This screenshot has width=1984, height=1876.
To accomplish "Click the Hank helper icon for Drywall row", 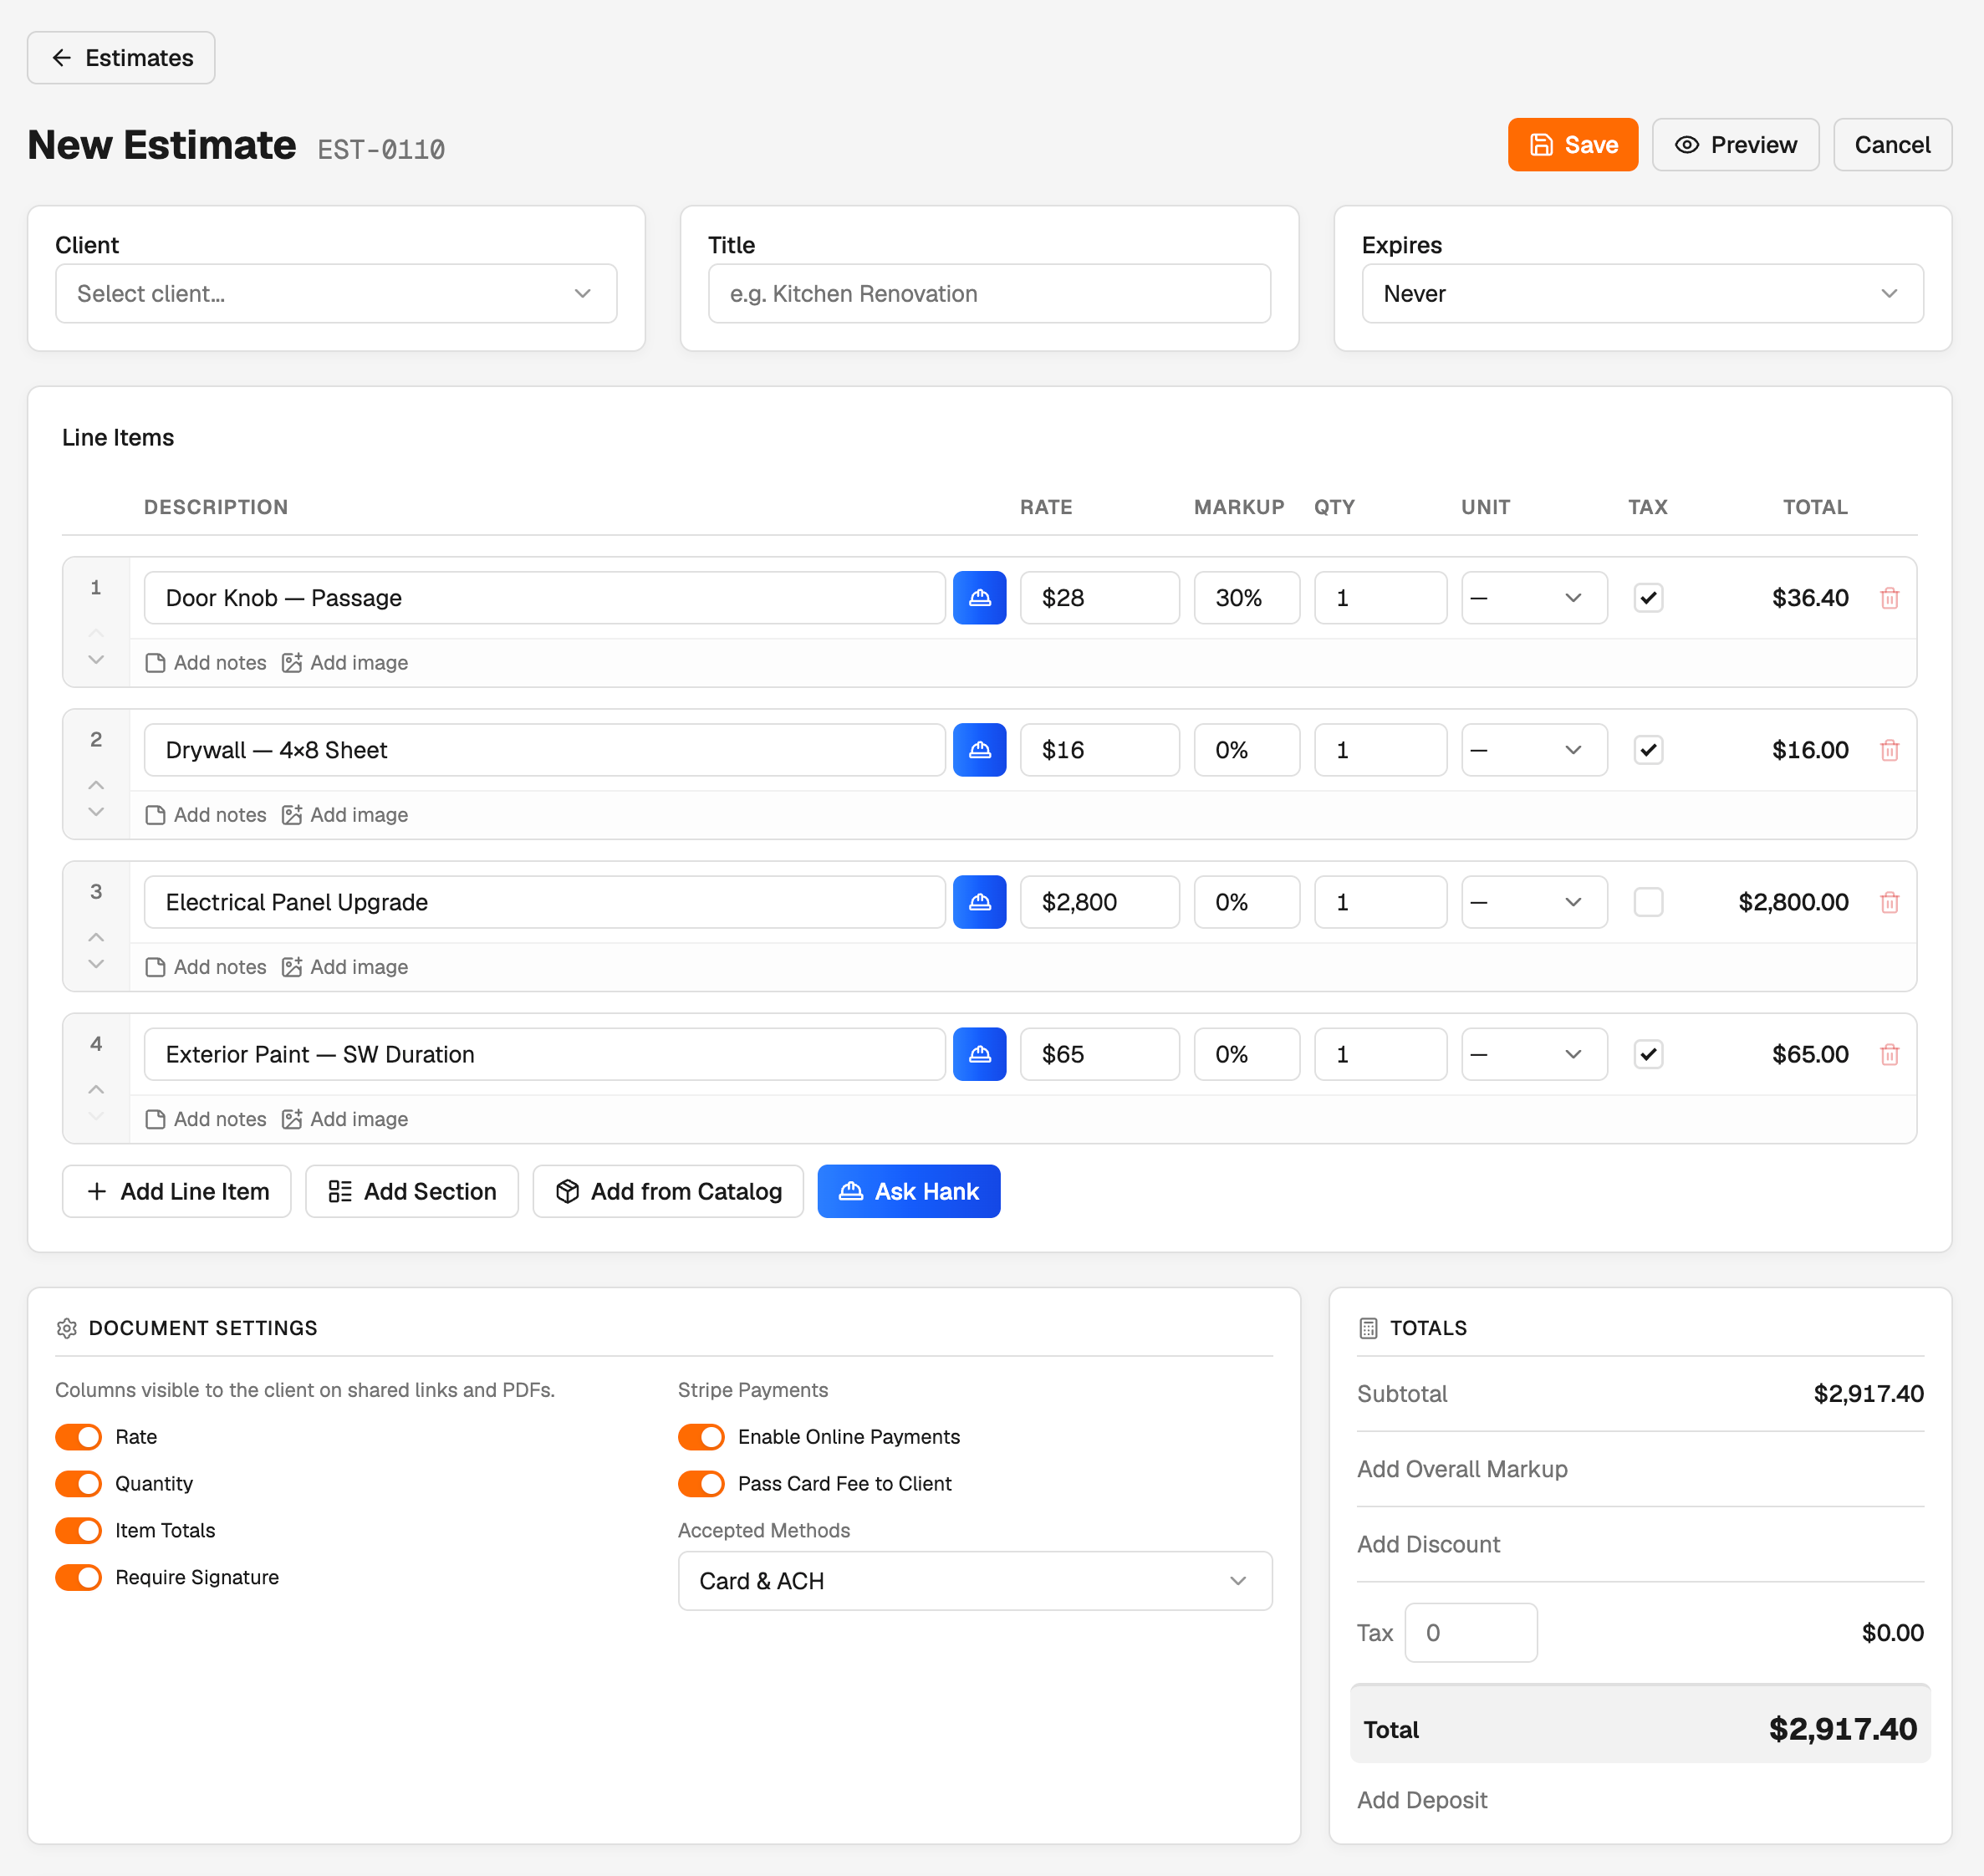I will (x=979, y=750).
